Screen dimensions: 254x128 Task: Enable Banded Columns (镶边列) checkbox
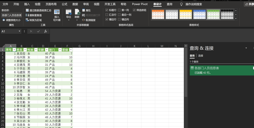click(119, 19)
